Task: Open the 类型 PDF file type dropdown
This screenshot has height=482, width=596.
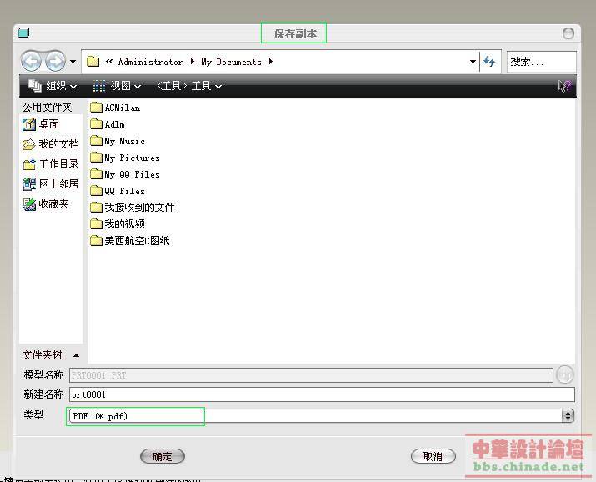Action: click(x=568, y=415)
